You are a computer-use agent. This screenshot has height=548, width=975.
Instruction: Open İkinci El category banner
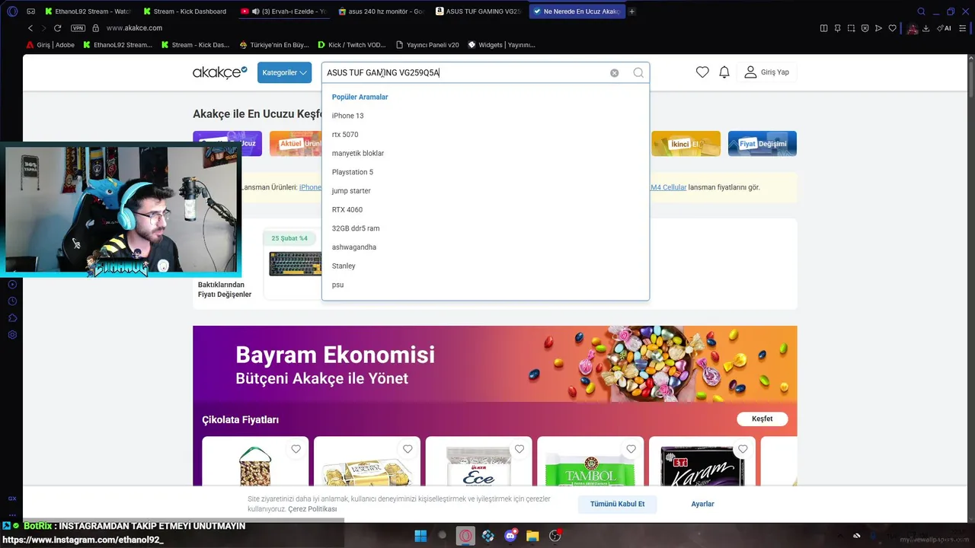coord(686,143)
